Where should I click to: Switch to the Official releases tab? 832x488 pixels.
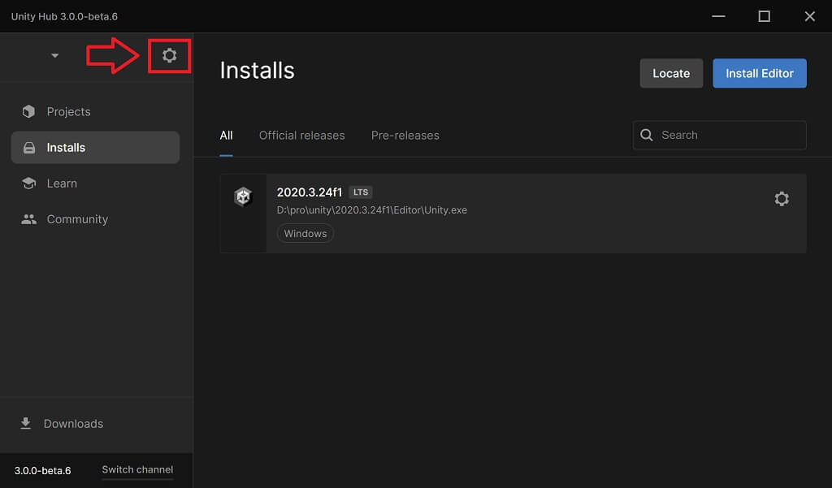pyautogui.click(x=302, y=136)
